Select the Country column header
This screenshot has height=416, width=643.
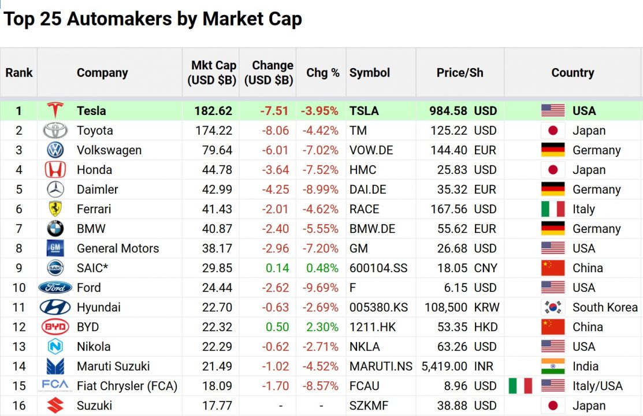[x=573, y=73]
